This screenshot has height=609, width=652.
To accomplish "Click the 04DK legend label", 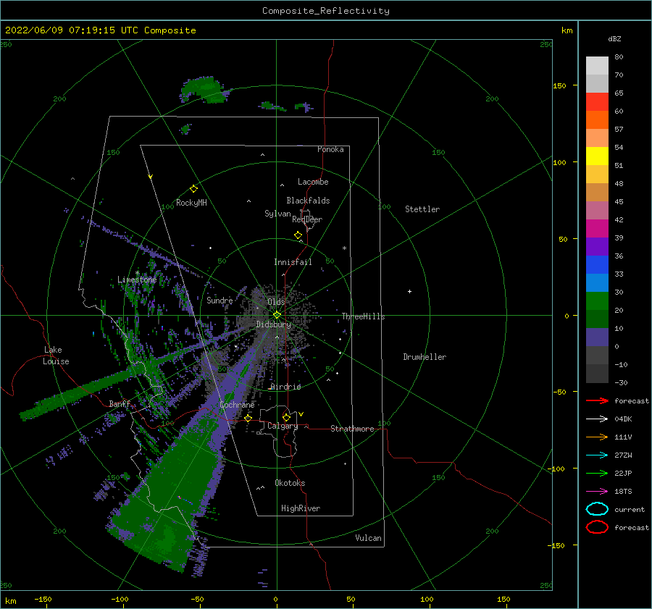I will pyautogui.click(x=623, y=419).
